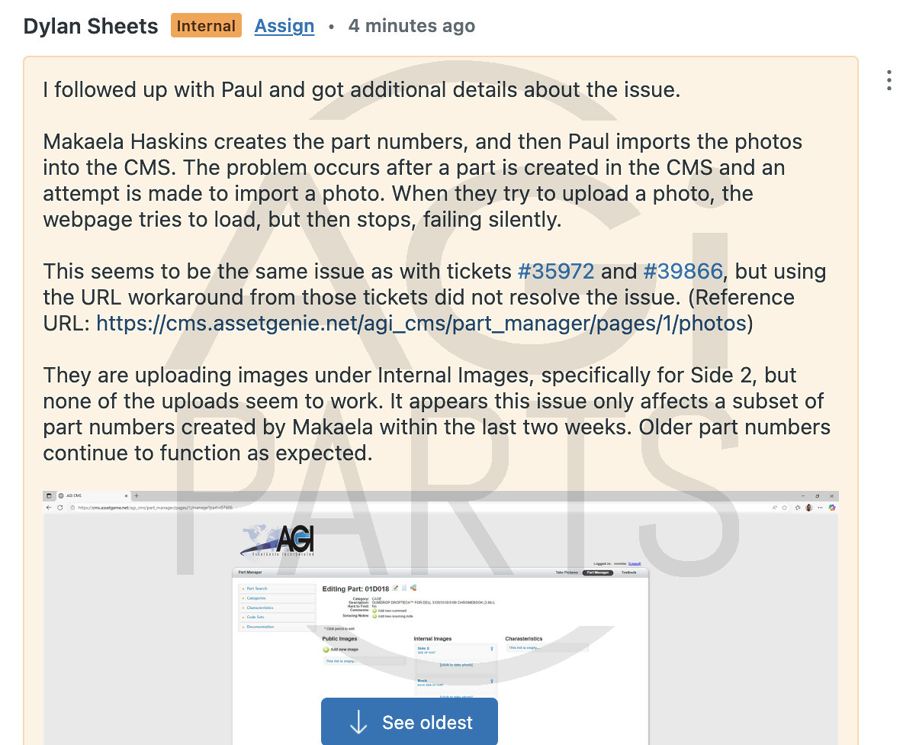Click Part Manager tab in attached screenshot
This screenshot has height=745, width=903.
click(x=598, y=572)
